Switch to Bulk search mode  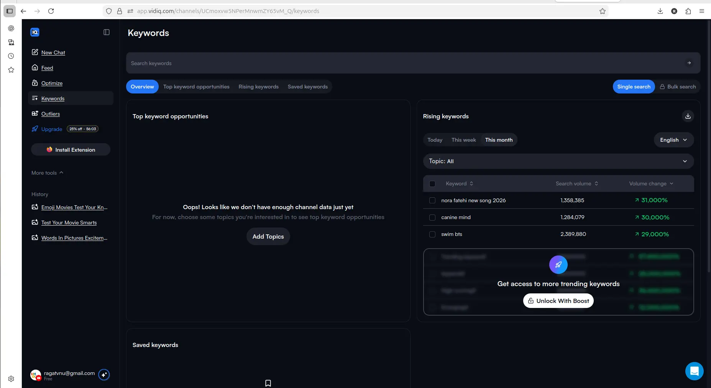pos(678,87)
